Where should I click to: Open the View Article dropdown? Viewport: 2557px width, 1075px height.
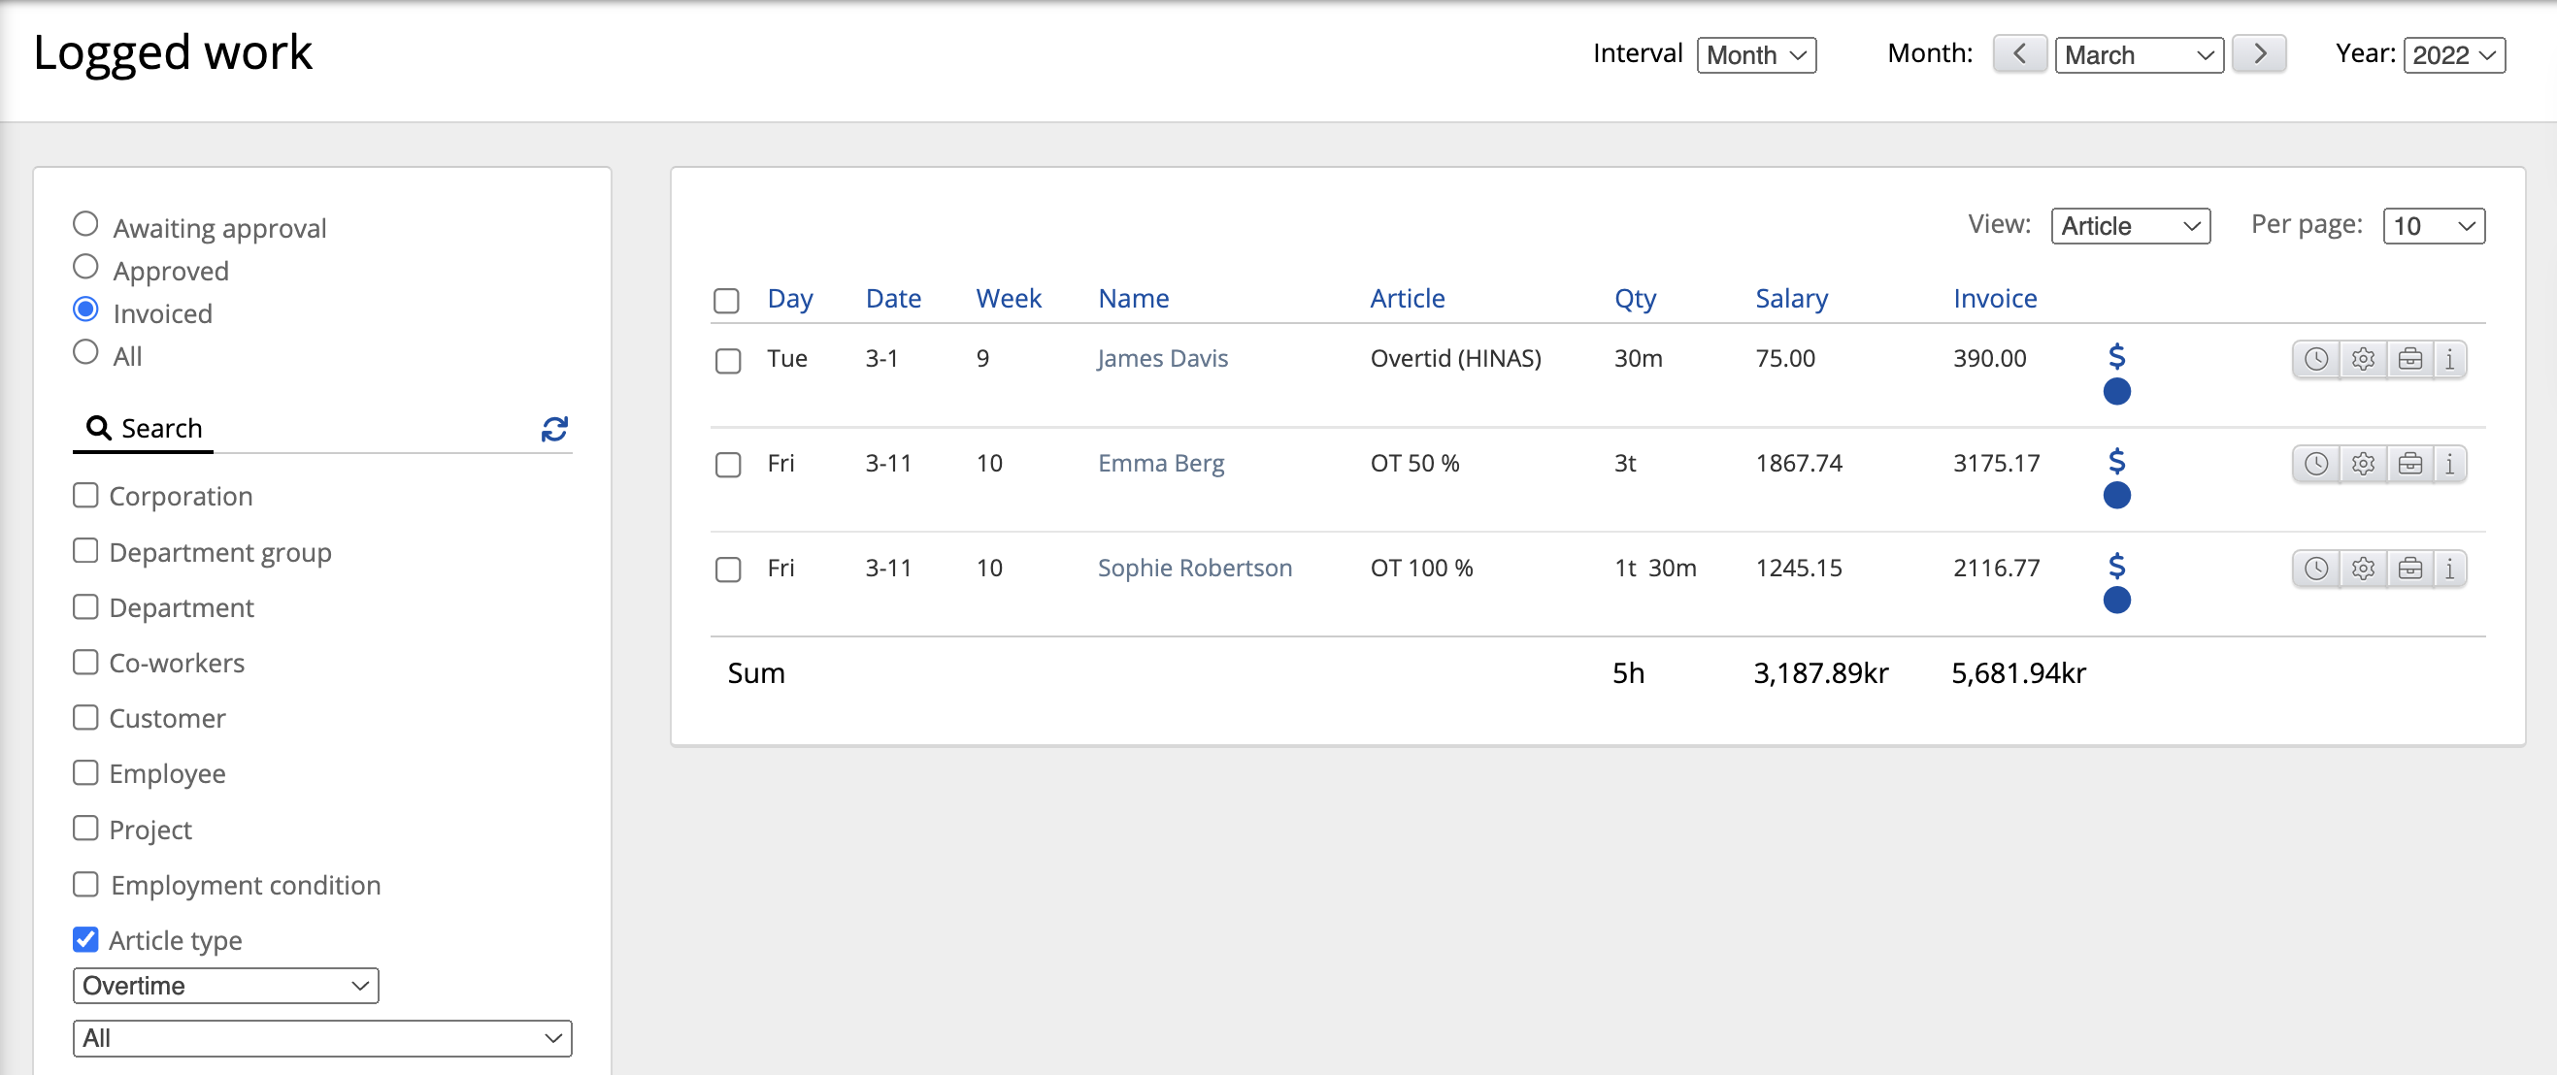coord(2129,226)
